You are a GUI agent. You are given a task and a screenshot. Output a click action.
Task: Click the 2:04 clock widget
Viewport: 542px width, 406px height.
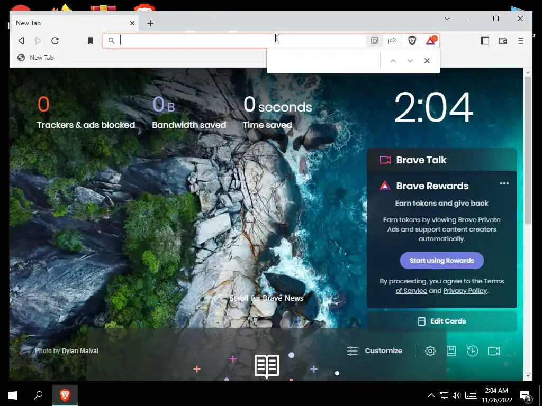coord(434,107)
